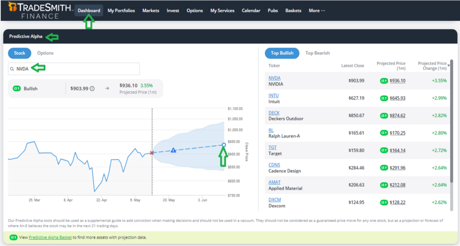
Task: Click the +2.99% change for INTU
Action: click(x=439, y=98)
